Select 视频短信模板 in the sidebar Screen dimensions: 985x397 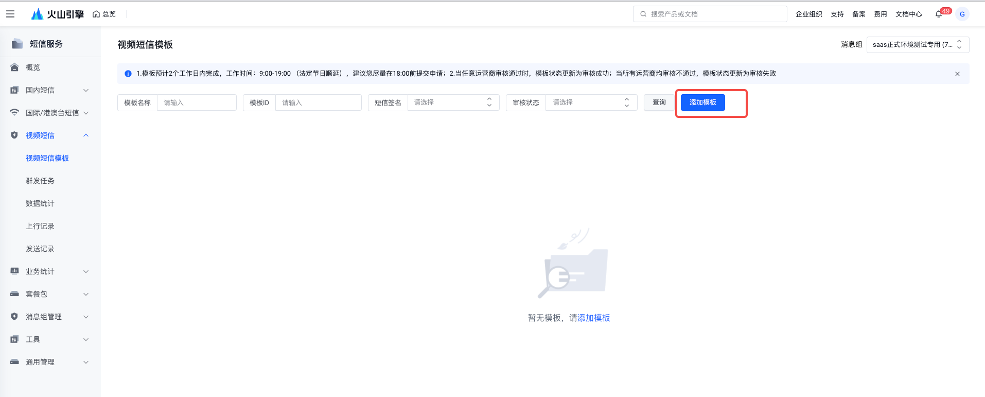[x=47, y=158]
